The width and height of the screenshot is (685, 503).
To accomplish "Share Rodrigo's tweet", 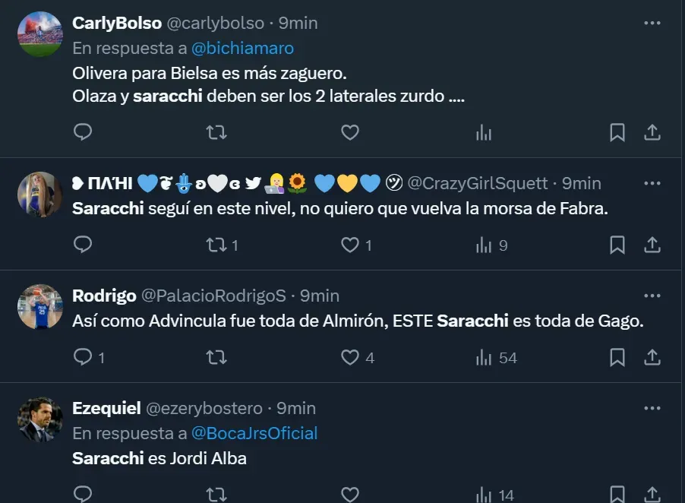I will 652,357.
